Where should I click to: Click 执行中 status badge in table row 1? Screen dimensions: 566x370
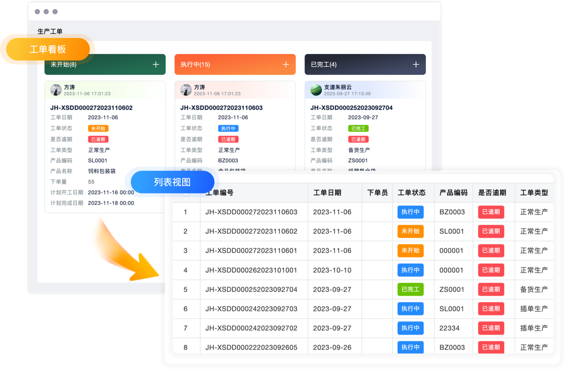point(410,212)
